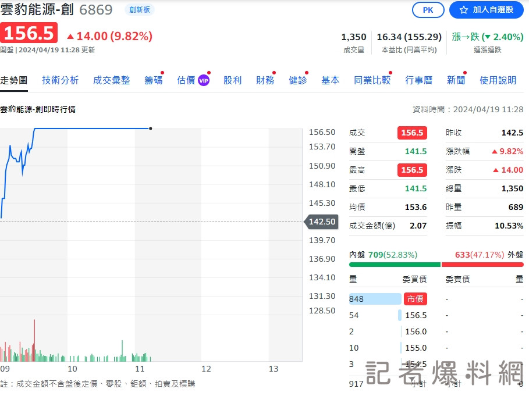Click the 昨收 142.5 value
Viewport: 529px width, 396px height.
[x=512, y=133]
